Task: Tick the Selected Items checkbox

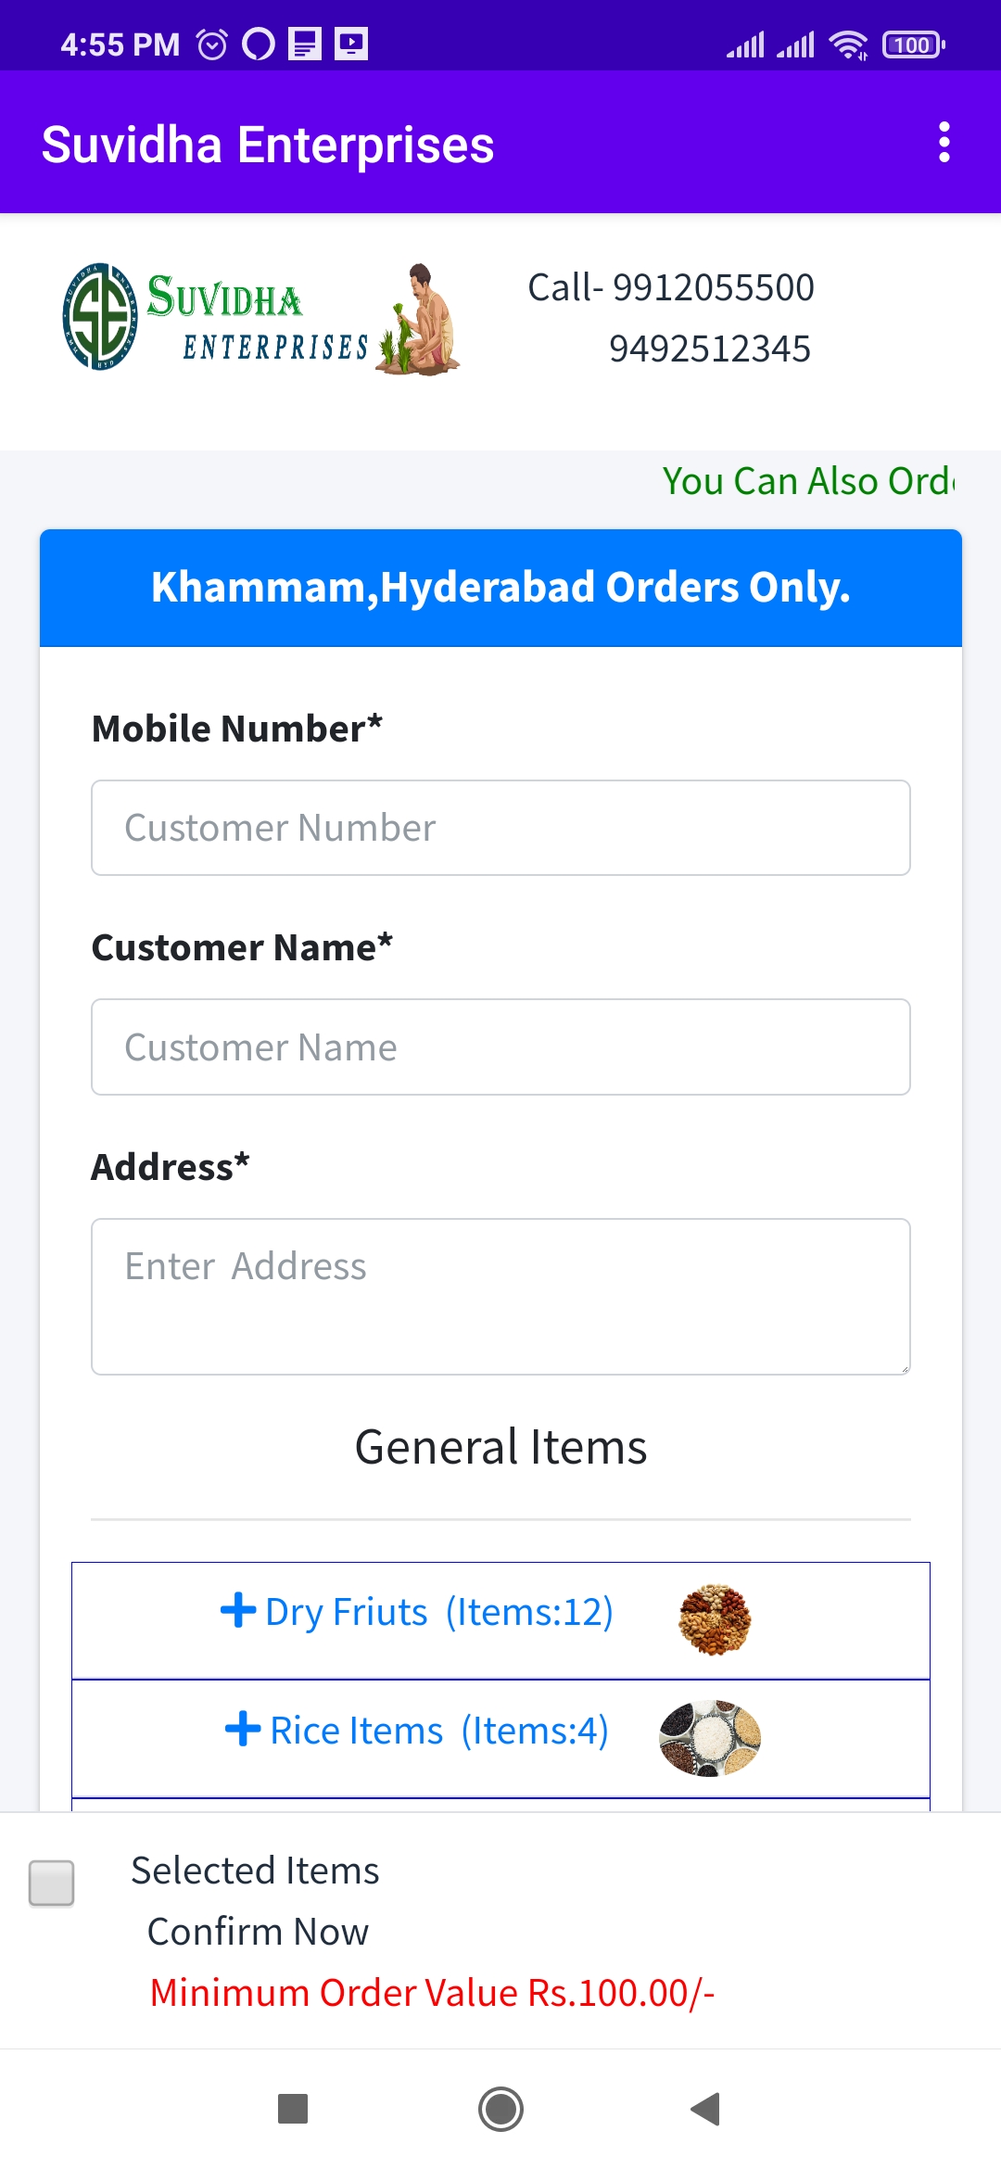Action: (52, 1883)
